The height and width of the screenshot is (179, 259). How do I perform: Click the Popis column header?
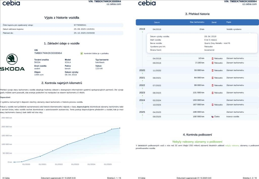pyautogui.click(x=229, y=22)
